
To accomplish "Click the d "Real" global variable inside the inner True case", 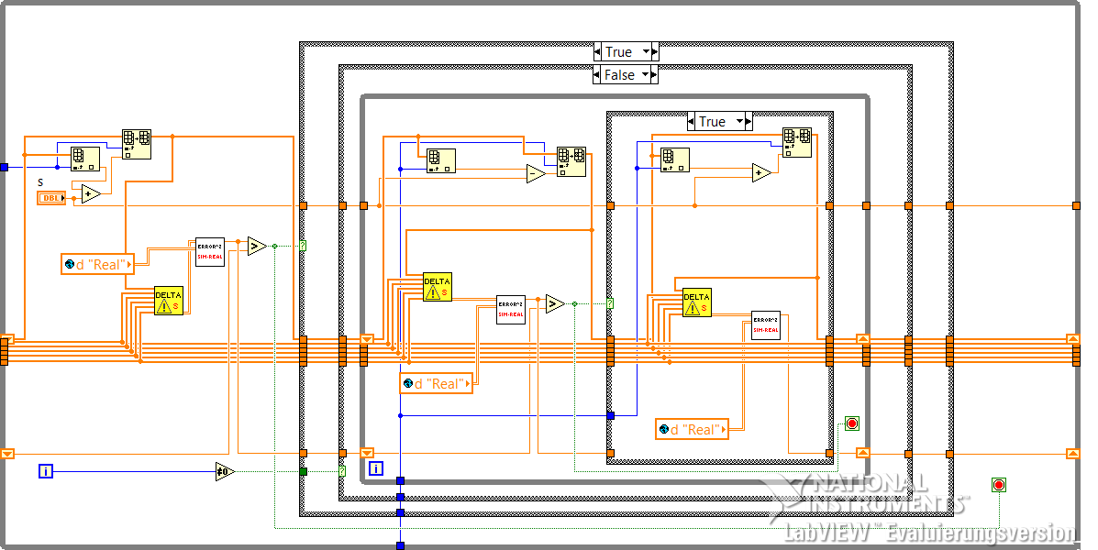I will (692, 430).
